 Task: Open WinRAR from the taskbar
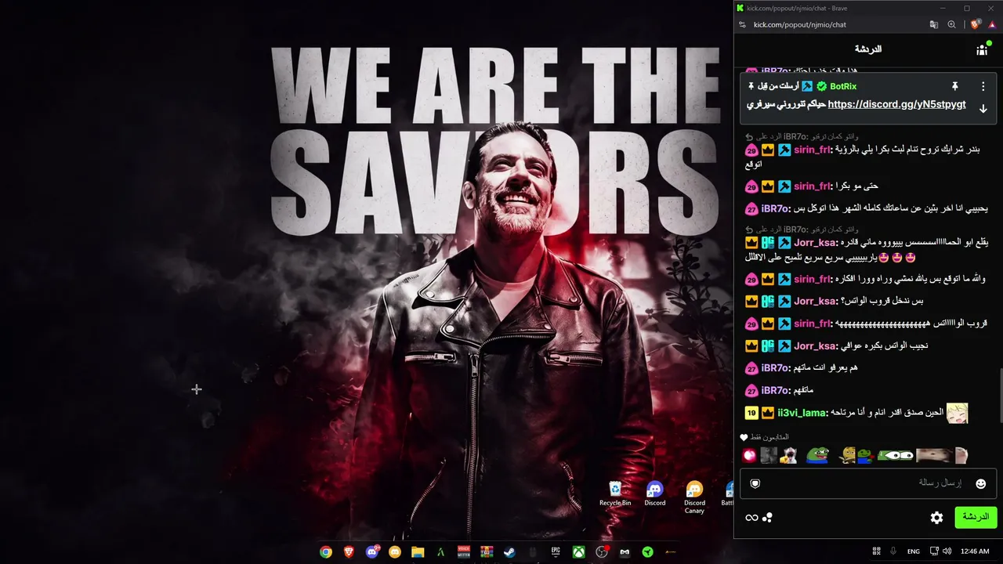pos(487,551)
